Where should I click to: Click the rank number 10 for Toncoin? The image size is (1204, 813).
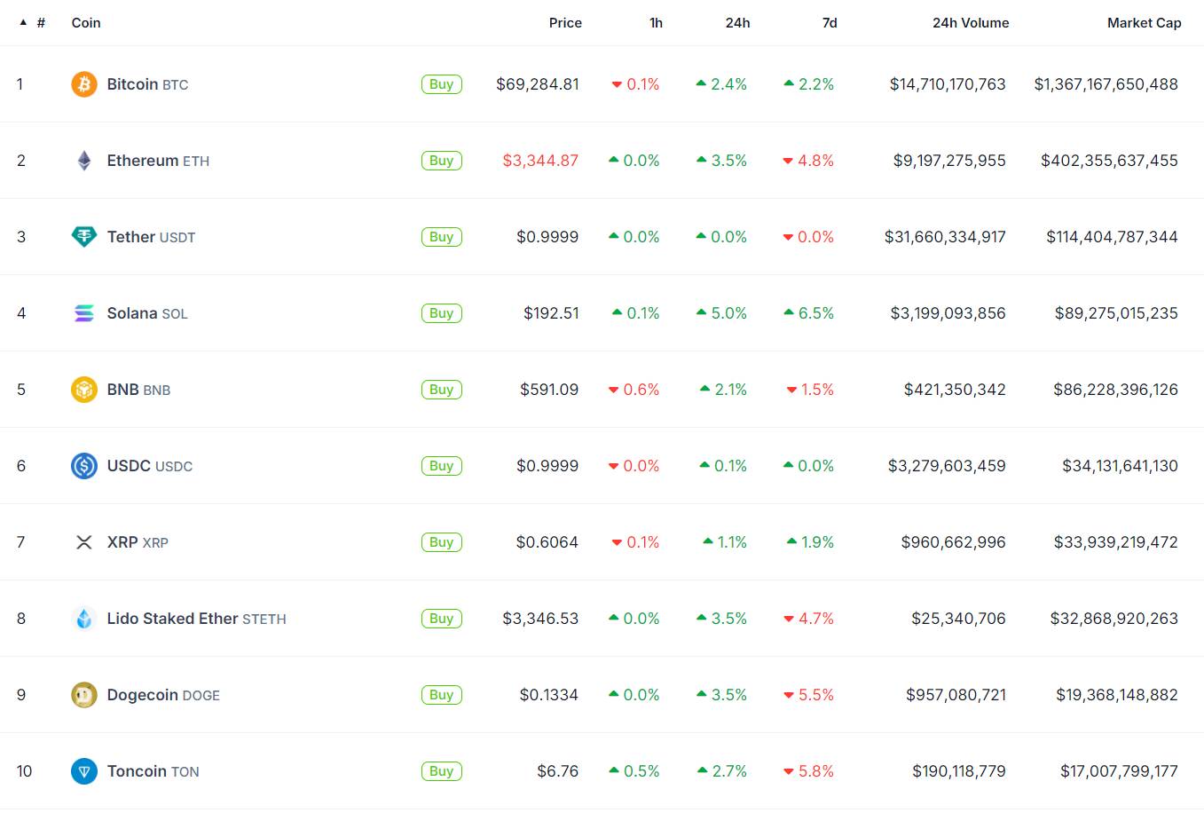coord(24,771)
